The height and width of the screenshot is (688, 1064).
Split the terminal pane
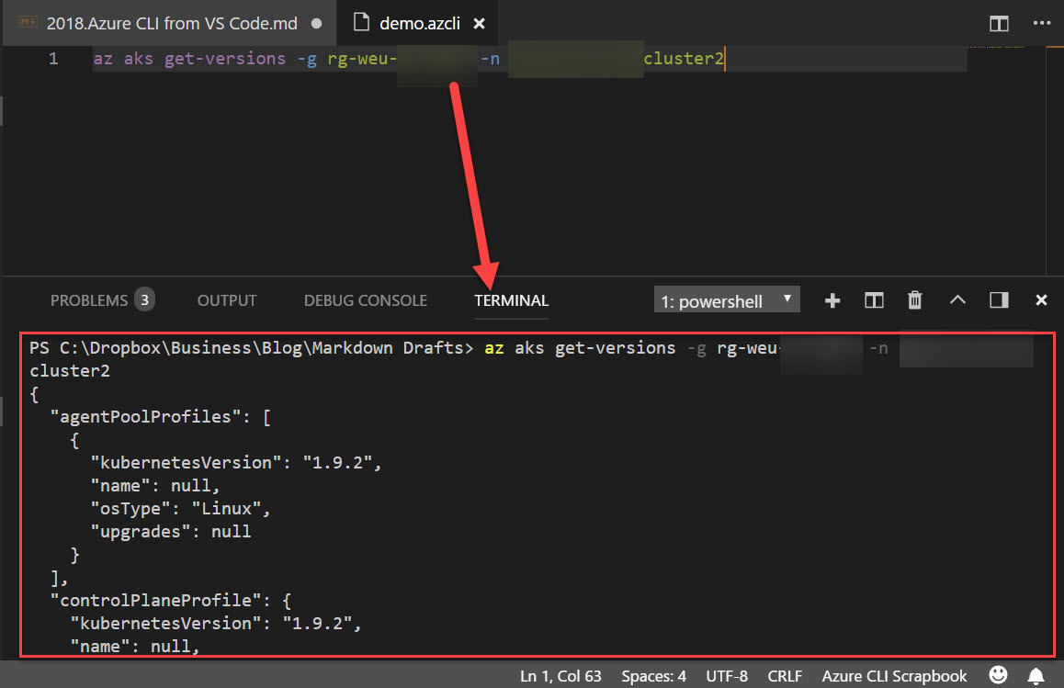(873, 299)
